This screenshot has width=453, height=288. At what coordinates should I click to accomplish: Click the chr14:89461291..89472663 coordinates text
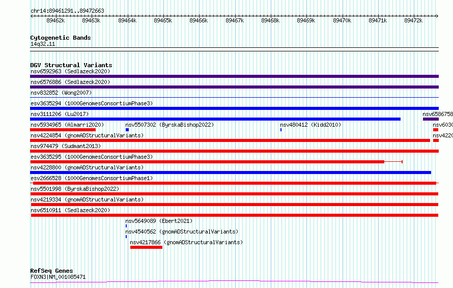(67, 11)
